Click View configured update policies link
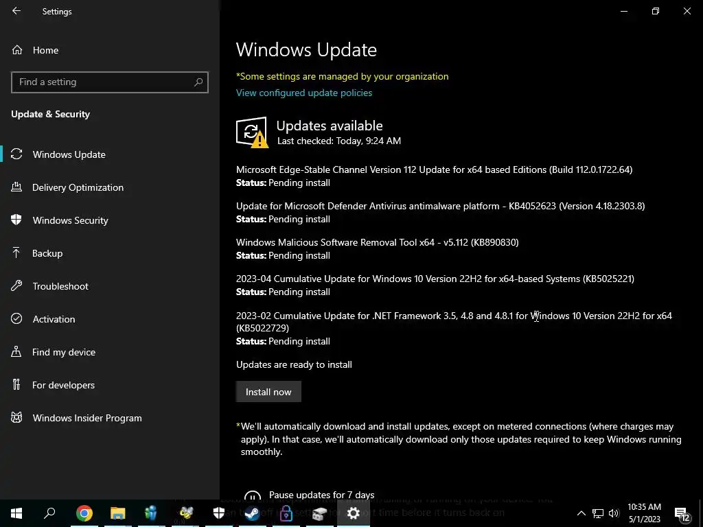Viewport: 703px width, 527px height. click(x=304, y=93)
